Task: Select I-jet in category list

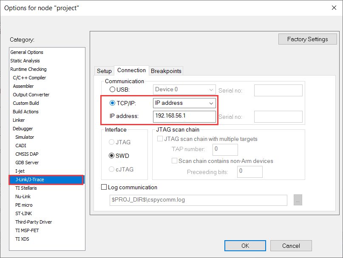Action: coord(20,171)
